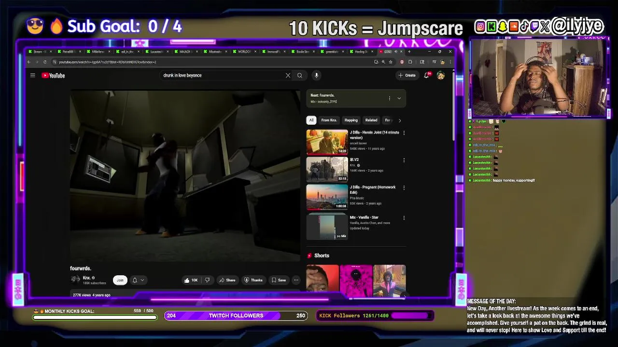This screenshot has width=618, height=347.
Task: Select the Related filter chip
Action: click(x=371, y=120)
